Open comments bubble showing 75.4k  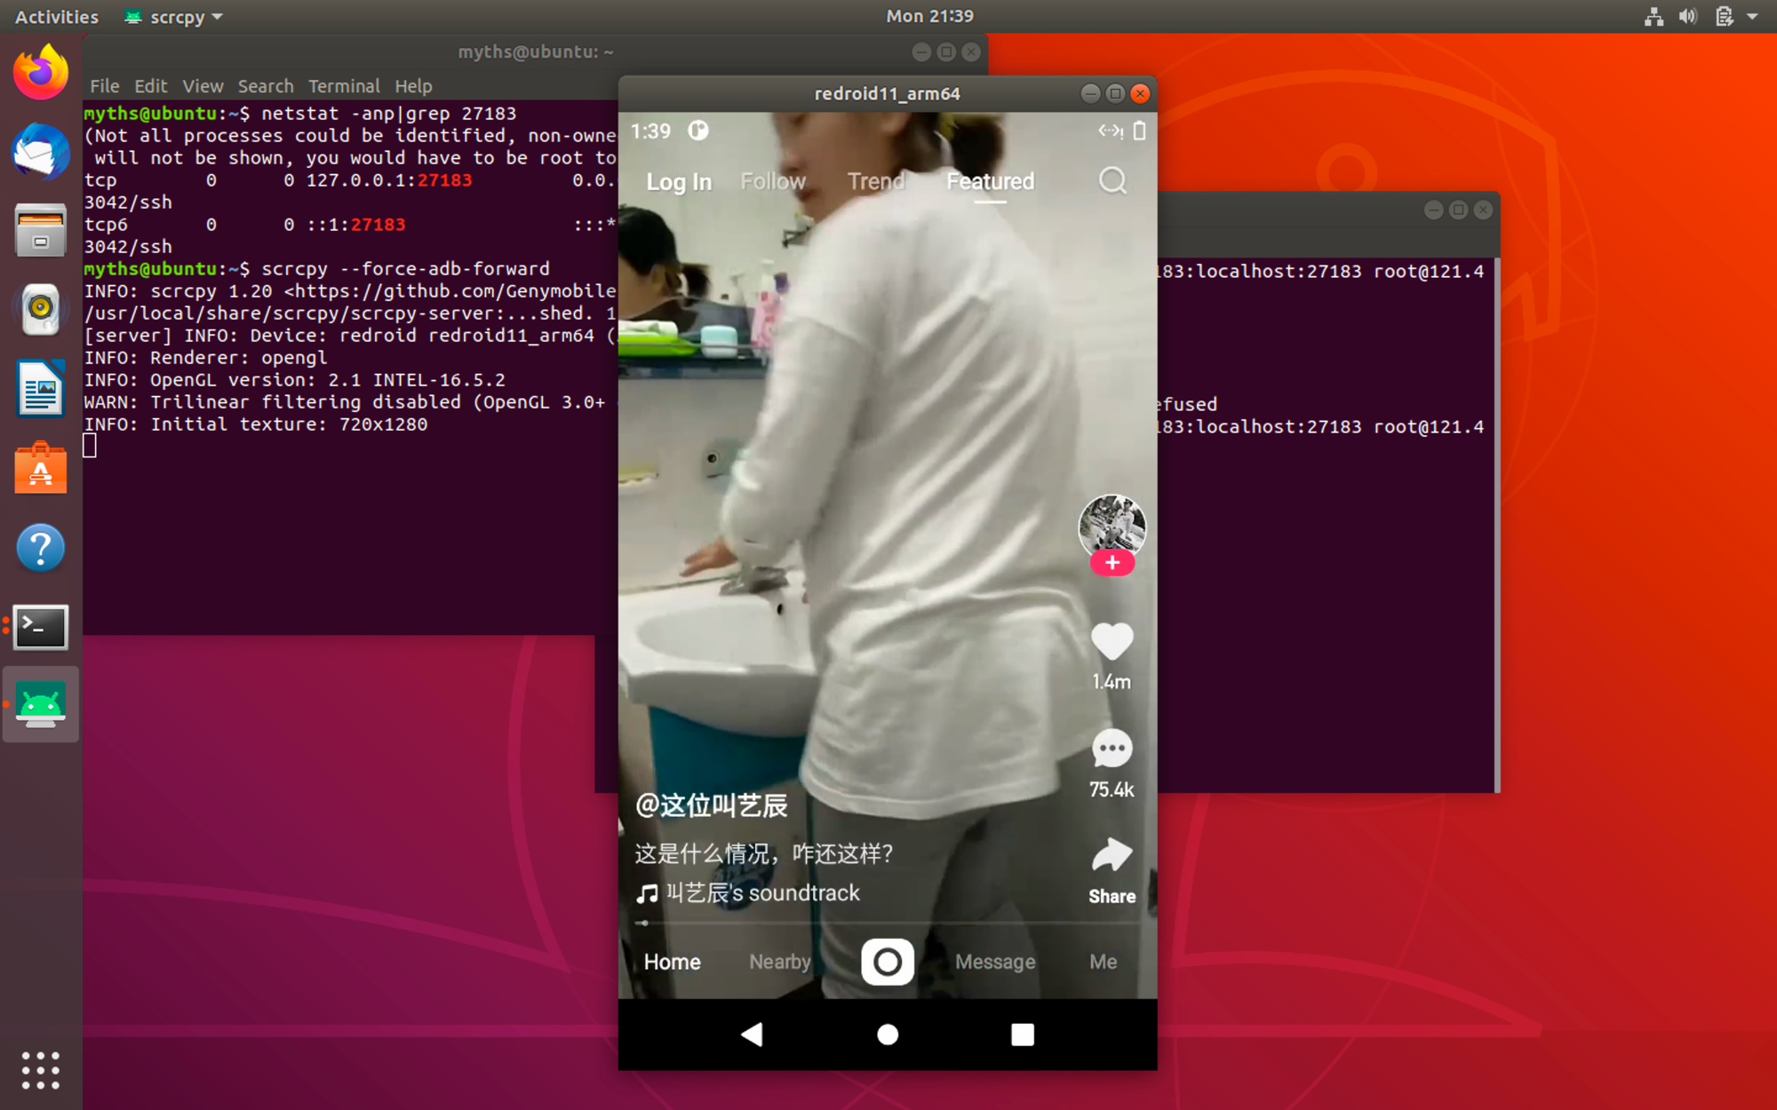click(x=1112, y=749)
